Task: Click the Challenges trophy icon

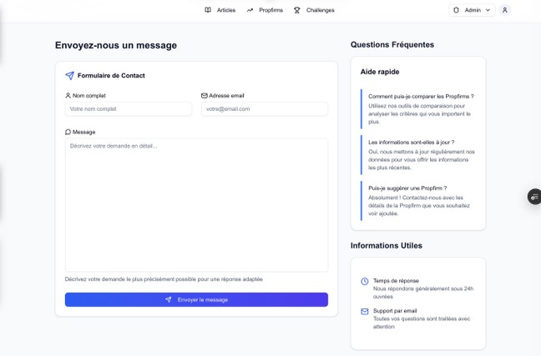Action: click(297, 10)
